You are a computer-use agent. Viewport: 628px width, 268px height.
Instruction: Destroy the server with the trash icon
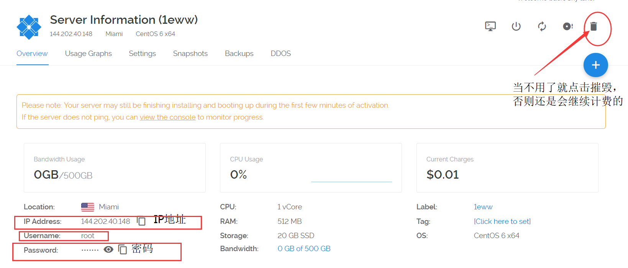(594, 26)
